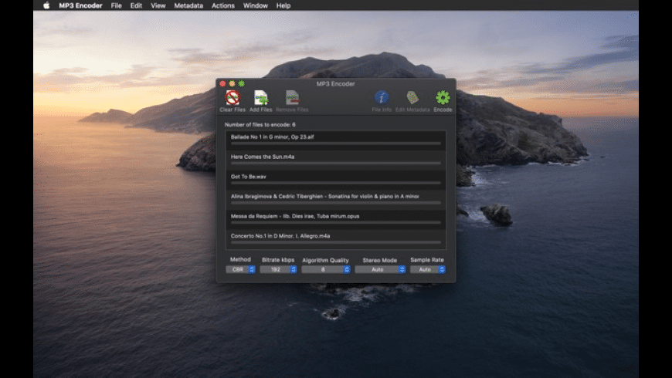Open the Actions menu

point(223,5)
